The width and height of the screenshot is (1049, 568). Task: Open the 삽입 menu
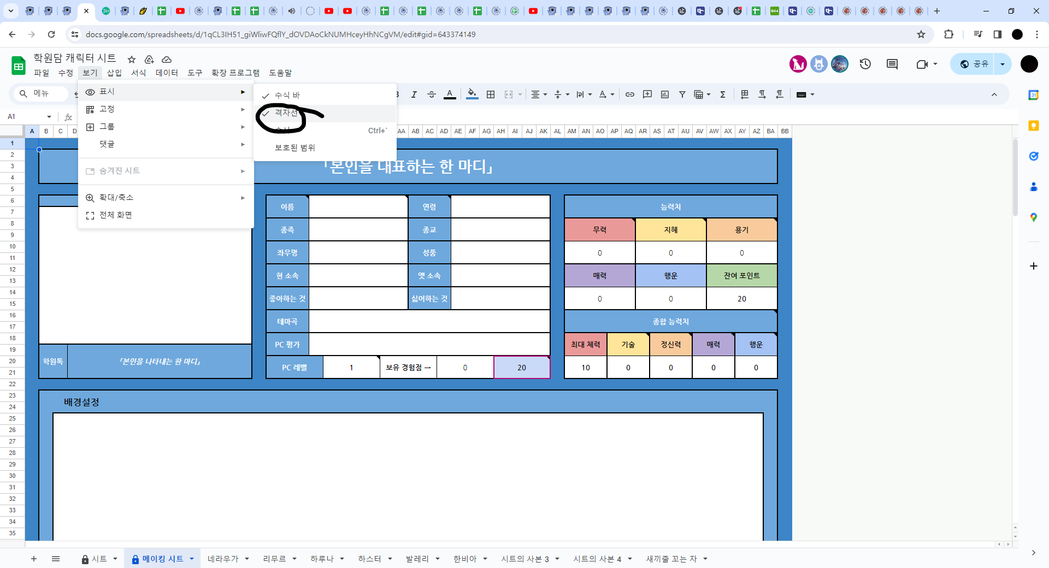(x=114, y=73)
